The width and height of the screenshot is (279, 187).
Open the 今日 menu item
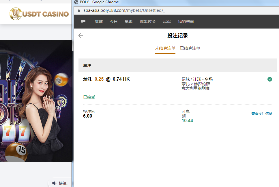[x=113, y=22]
